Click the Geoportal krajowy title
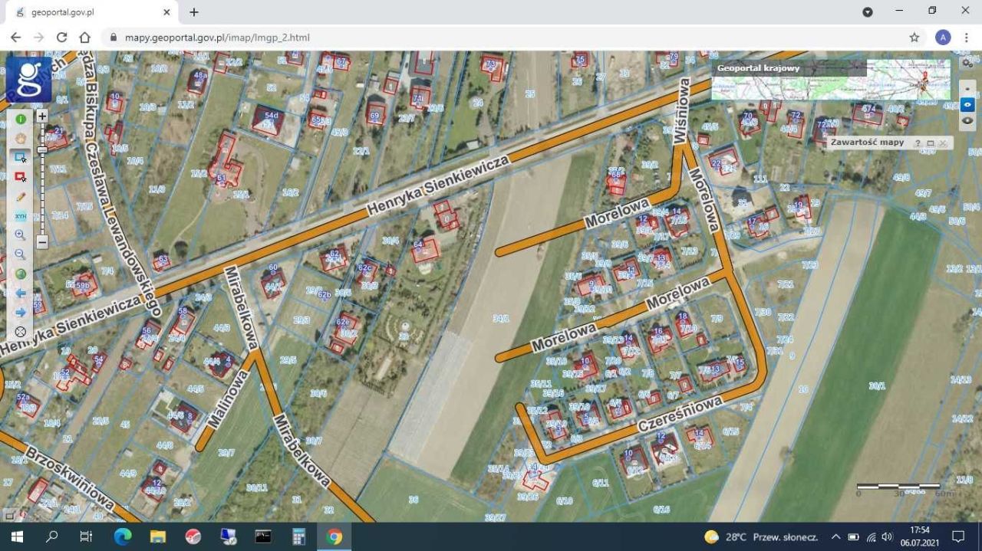982x551 pixels. [x=758, y=68]
